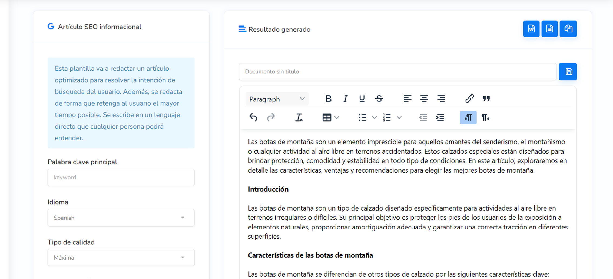Toggle left-to-right text direction

[468, 117]
